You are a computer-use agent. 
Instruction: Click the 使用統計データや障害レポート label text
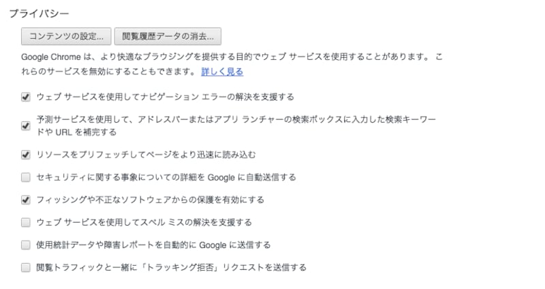(153, 245)
